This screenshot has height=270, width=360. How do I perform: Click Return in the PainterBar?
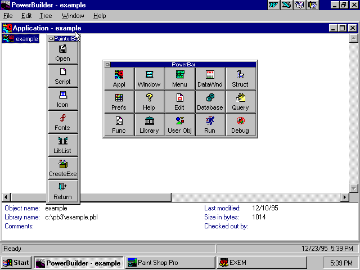click(63, 191)
